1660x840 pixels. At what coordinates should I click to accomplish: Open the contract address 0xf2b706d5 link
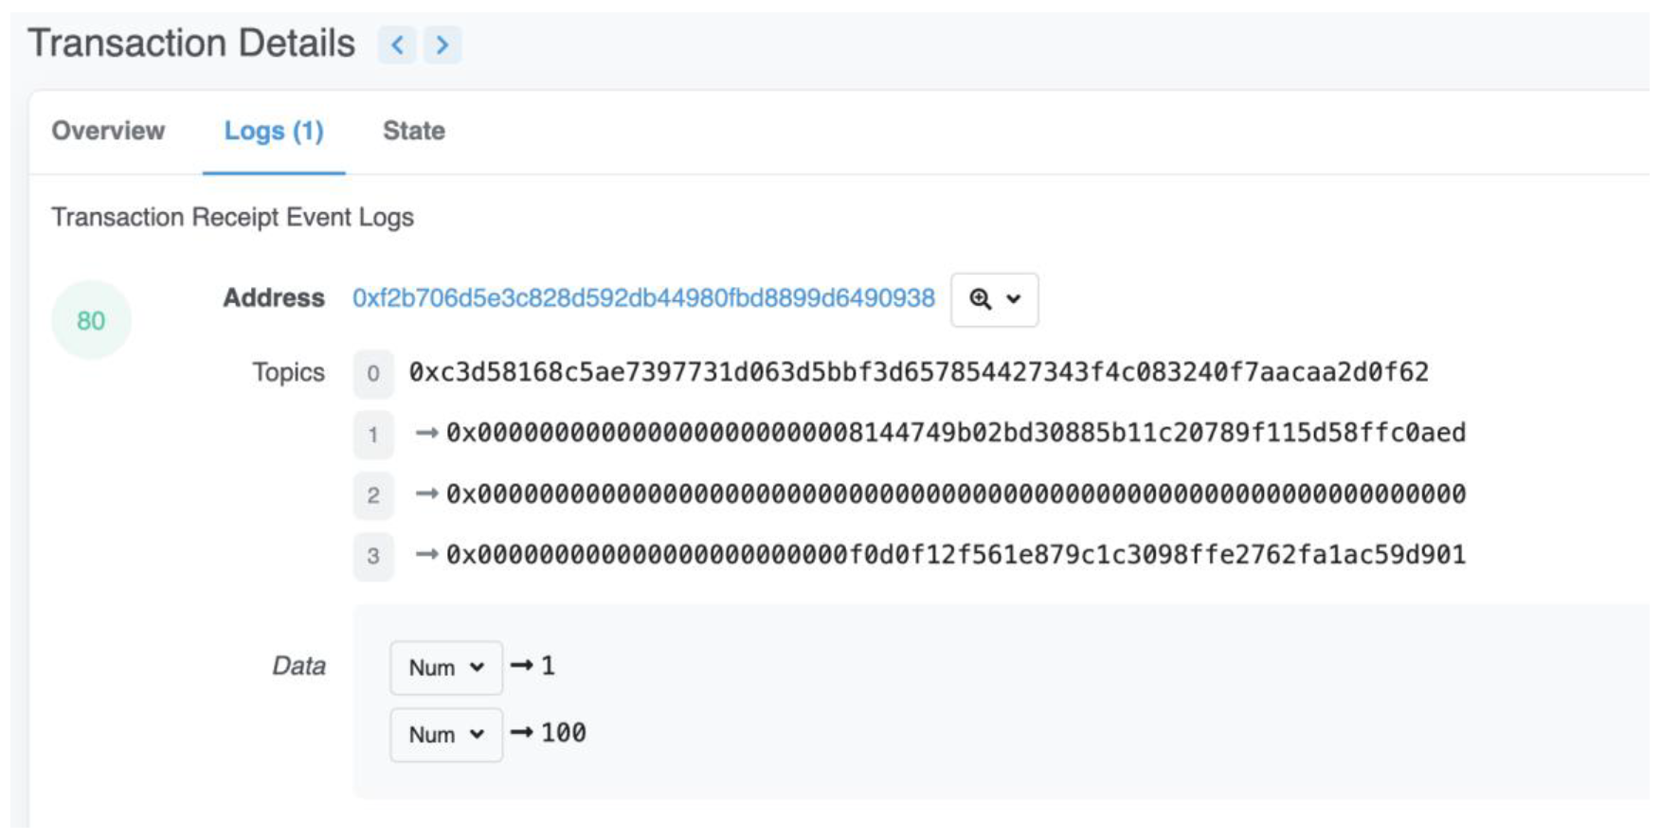tap(643, 298)
